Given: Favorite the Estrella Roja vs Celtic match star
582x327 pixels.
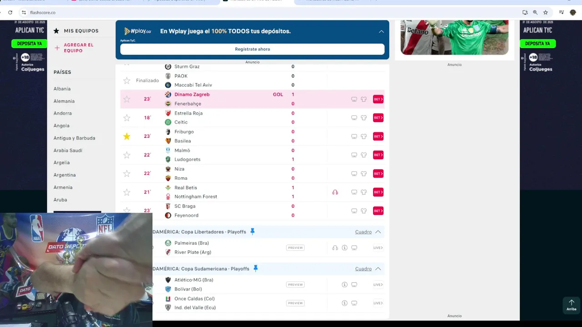Looking at the screenshot, I should pyautogui.click(x=127, y=118).
